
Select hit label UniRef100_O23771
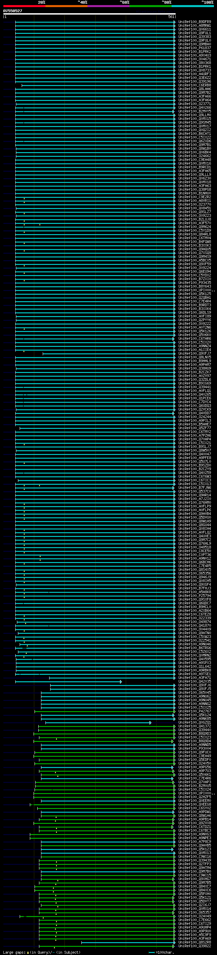pyautogui.click(x=194, y=104)
